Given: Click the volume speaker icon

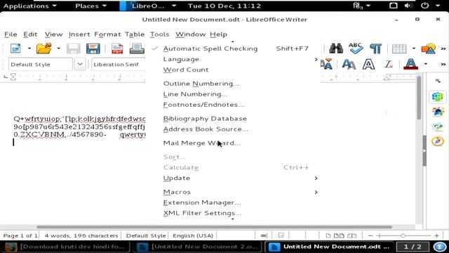Looking at the screenshot, I should point(408,6).
